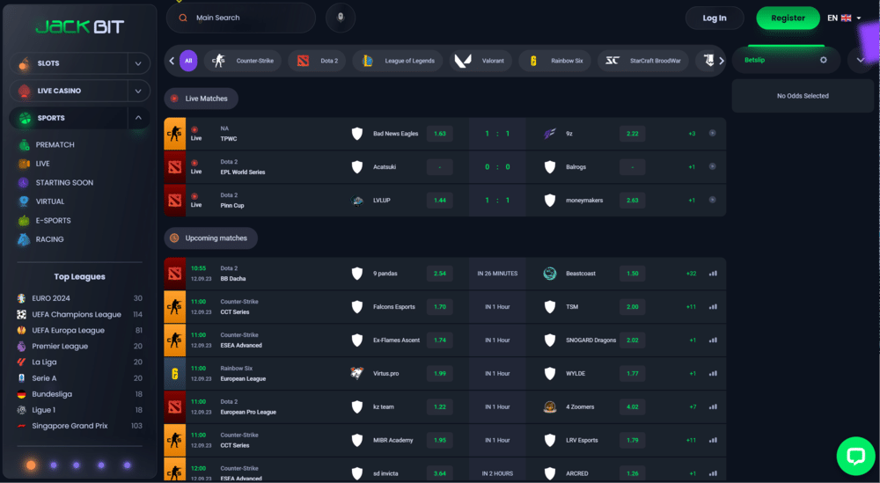Viewport: 880px width, 483px height.
Task: Select Bad News Eagles odds 1.63
Action: point(439,134)
